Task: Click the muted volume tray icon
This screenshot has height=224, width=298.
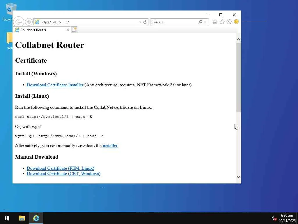Action: tap(274, 218)
